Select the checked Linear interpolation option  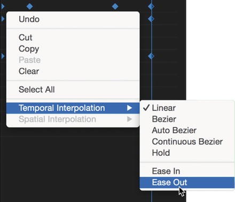tap(187, 108)
